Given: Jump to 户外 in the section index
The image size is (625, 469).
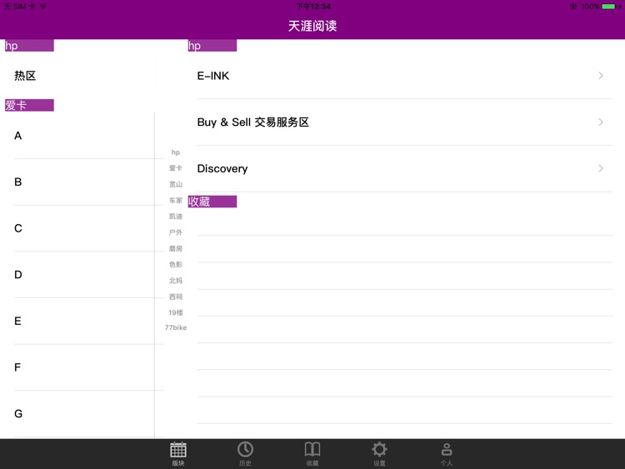Looking at the screenshot, I should click(x=176, y=232).
